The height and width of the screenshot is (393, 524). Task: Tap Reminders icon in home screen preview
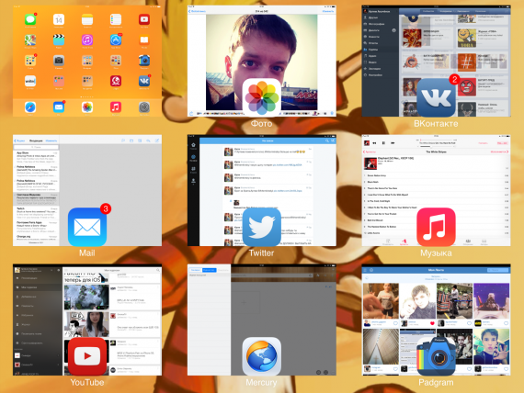tap(116, 19)
